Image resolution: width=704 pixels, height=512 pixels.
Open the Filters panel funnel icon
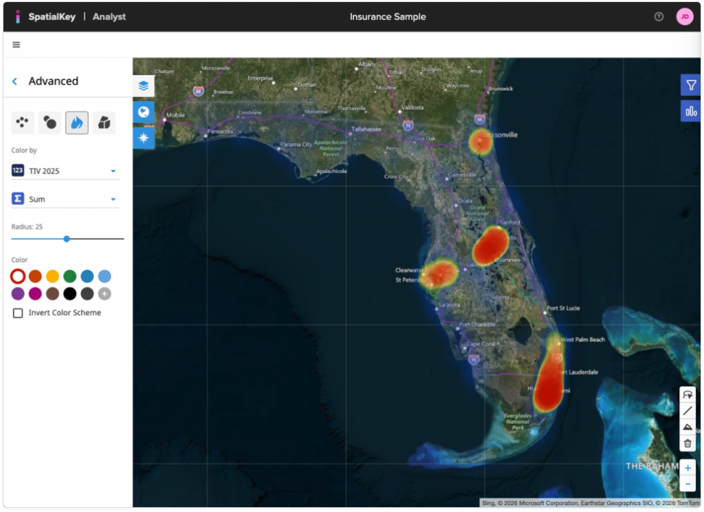pyautogui.click(x=690, y=84)
